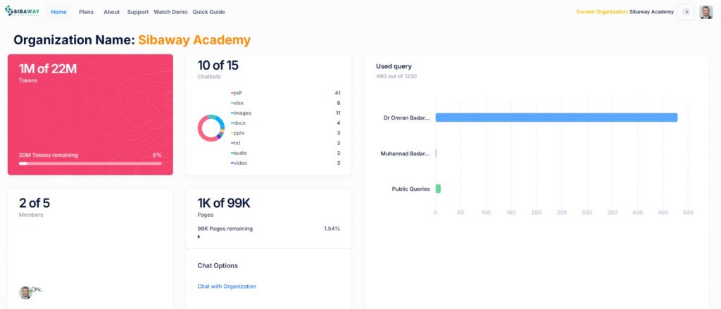Click the pptx legend entry
The height and width of the screenshot is (309, 721).
pos(238,133)
